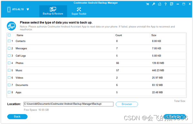Click the 22.48 MB size value
The image size is (193, 124).
157,92
